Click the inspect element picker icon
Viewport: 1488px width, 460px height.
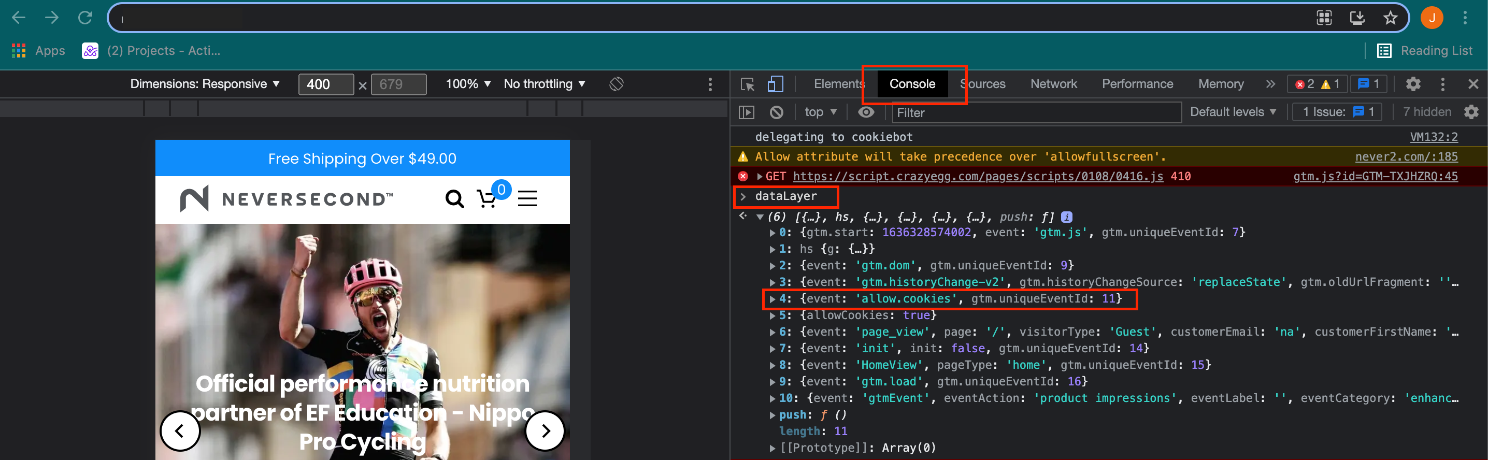[x=748, y=84]
